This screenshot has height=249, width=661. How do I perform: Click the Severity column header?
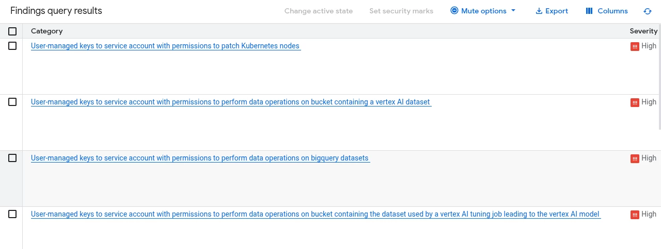643,31
